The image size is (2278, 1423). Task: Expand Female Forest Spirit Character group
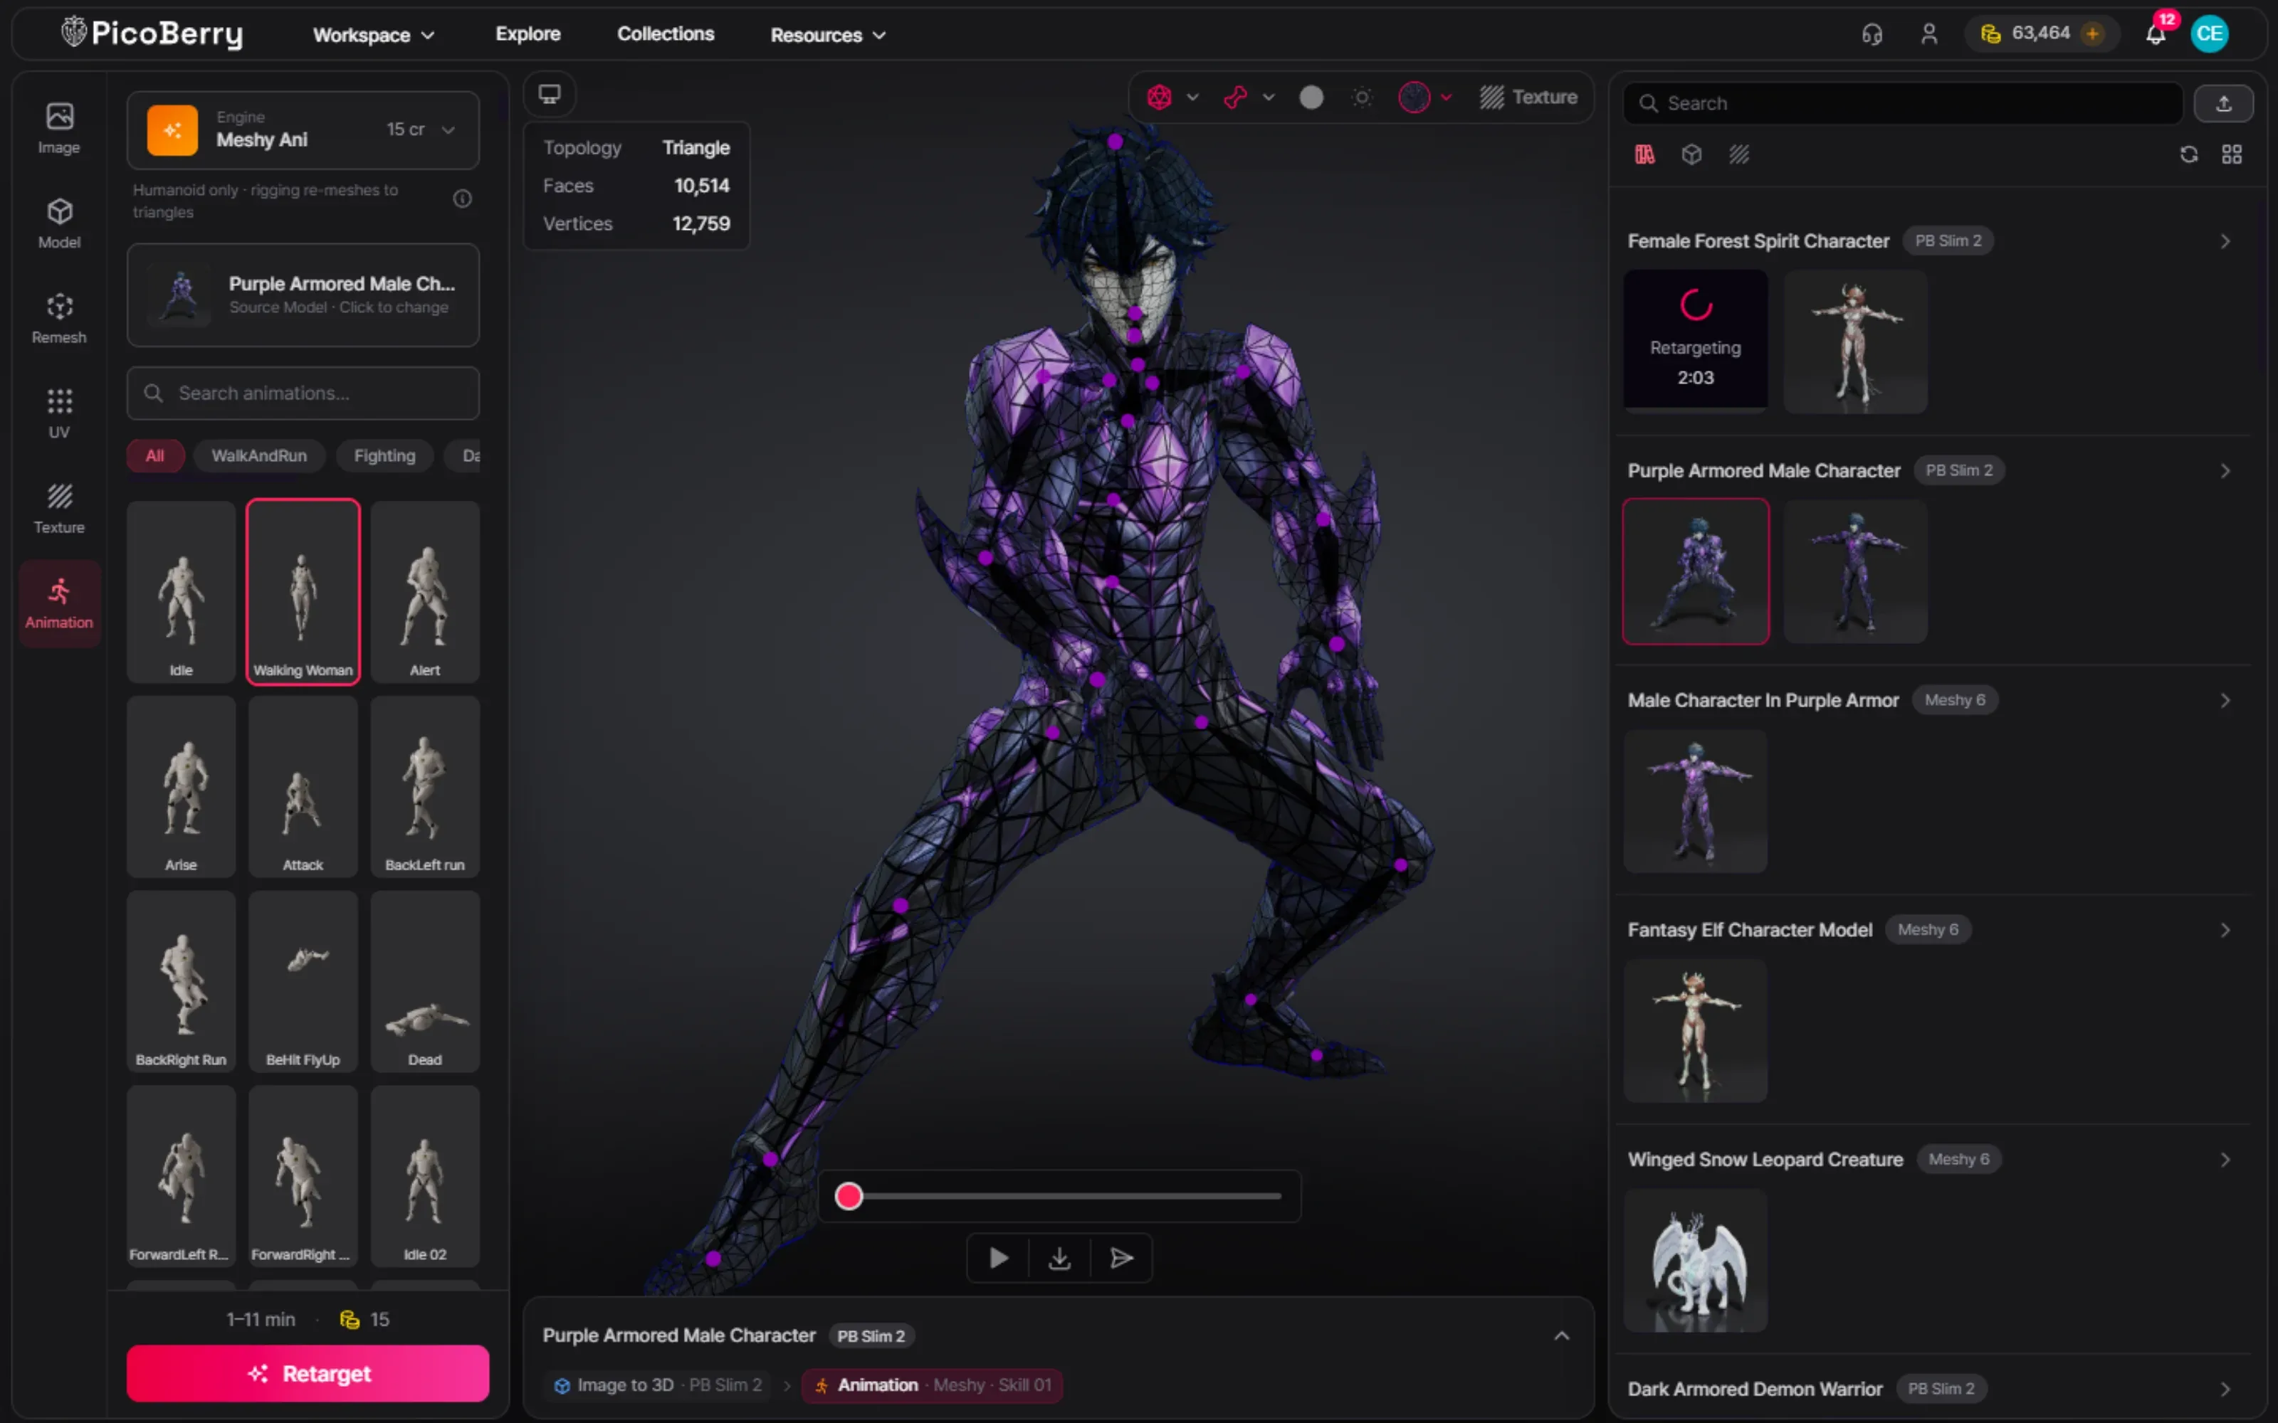[x=2225, y=242]
